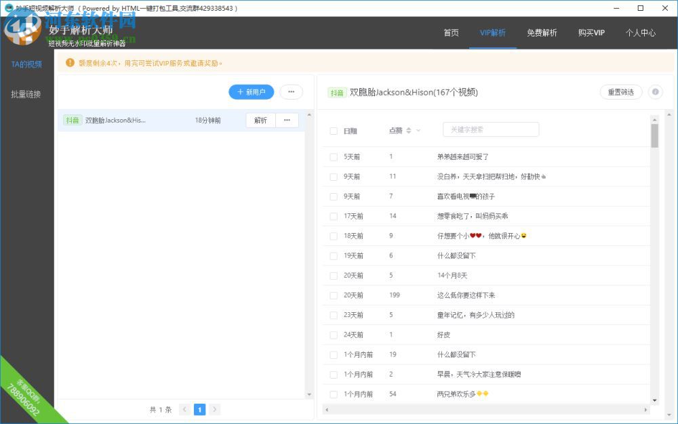Click the 抖音 badge beside 双胞胎Jackson&His...
The image size is (678, 424).
[73, 119]
